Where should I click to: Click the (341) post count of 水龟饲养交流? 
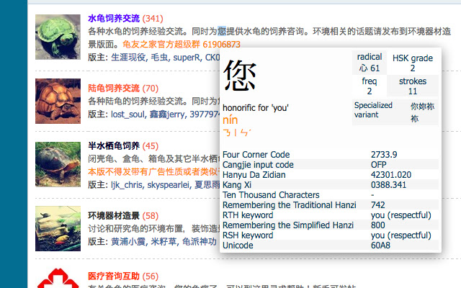tap(153, 19)
